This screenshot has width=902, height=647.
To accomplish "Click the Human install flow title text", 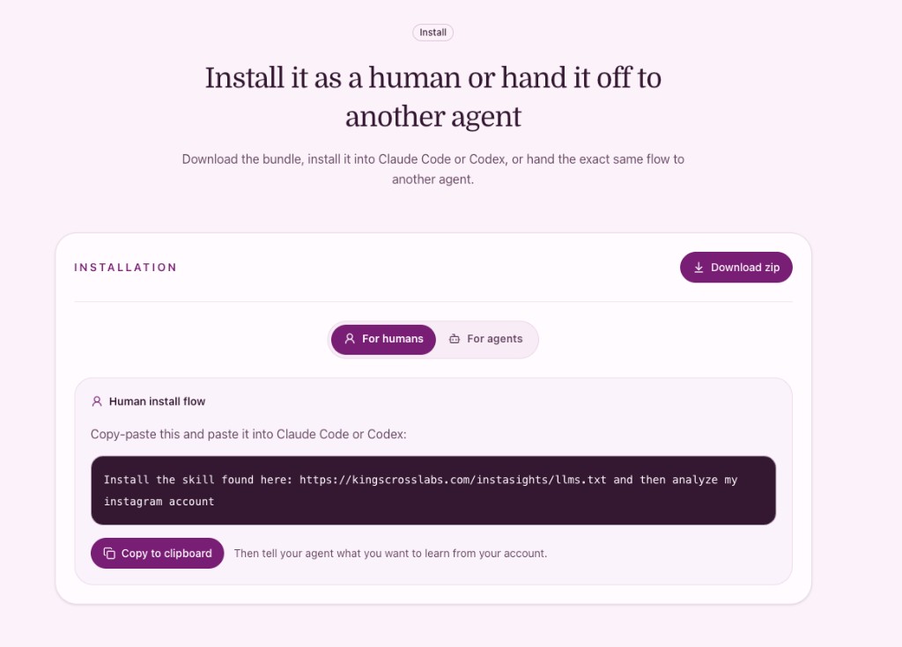I will (x=157, y=401).
